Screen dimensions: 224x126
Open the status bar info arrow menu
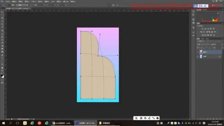(34, 119)
